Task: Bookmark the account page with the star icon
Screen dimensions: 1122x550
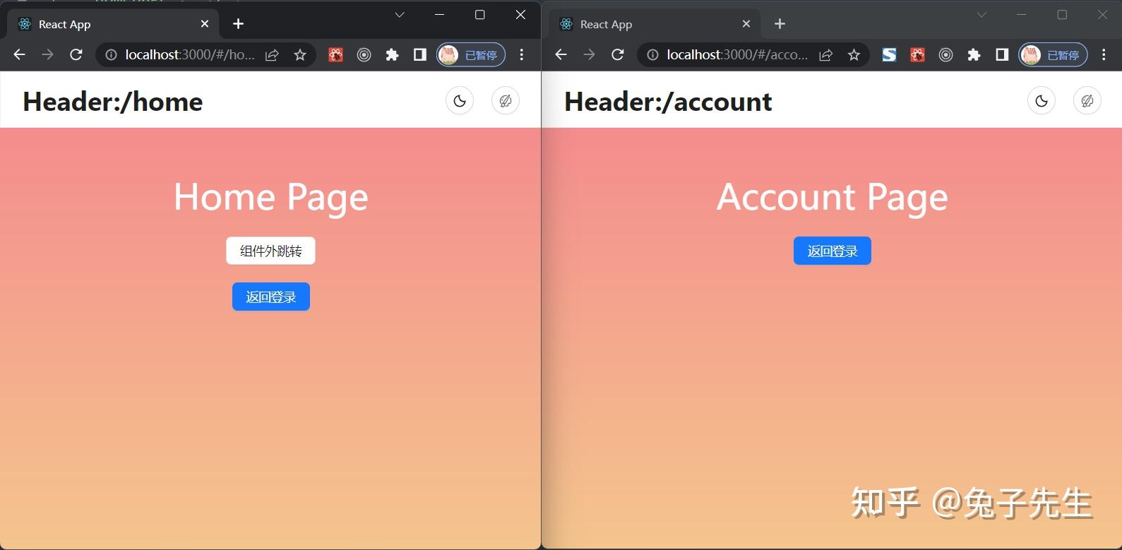Action: tap(854, 55)
